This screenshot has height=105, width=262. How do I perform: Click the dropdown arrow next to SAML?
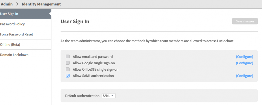(x=112, y=96)
